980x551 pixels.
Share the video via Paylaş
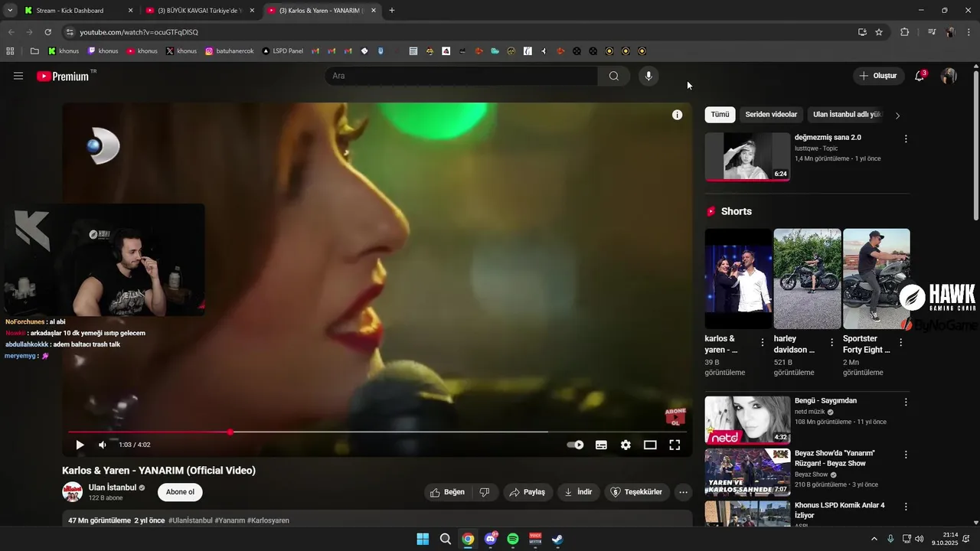point(528,492)
